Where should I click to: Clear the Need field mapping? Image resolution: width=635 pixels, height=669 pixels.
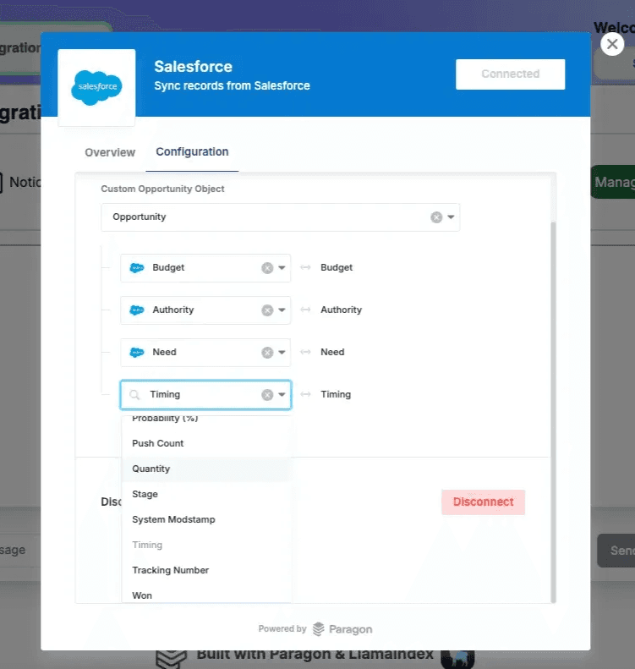click(267, 353)
